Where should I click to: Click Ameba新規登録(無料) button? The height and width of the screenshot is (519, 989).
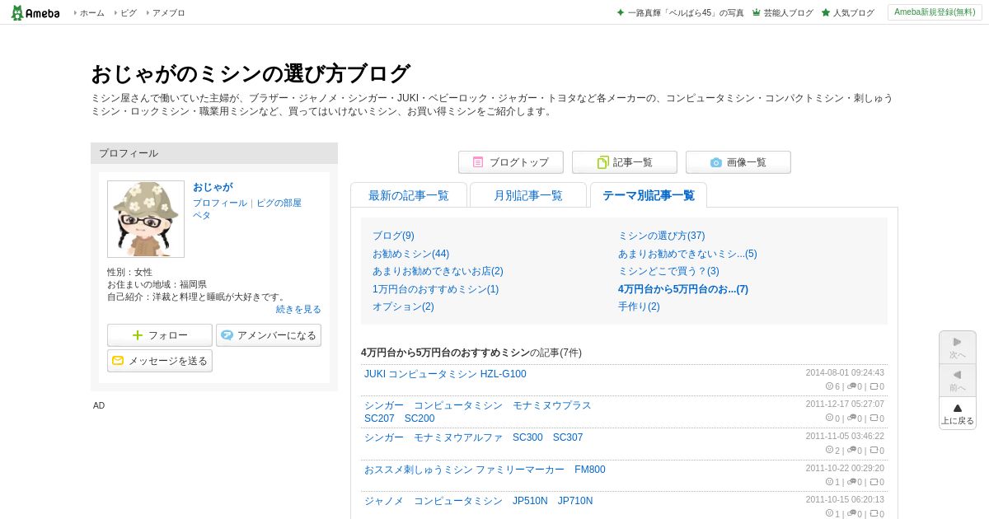click(935, 12)
